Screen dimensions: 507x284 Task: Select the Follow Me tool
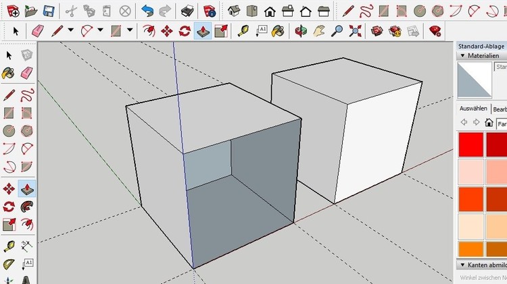click(27, 206)
